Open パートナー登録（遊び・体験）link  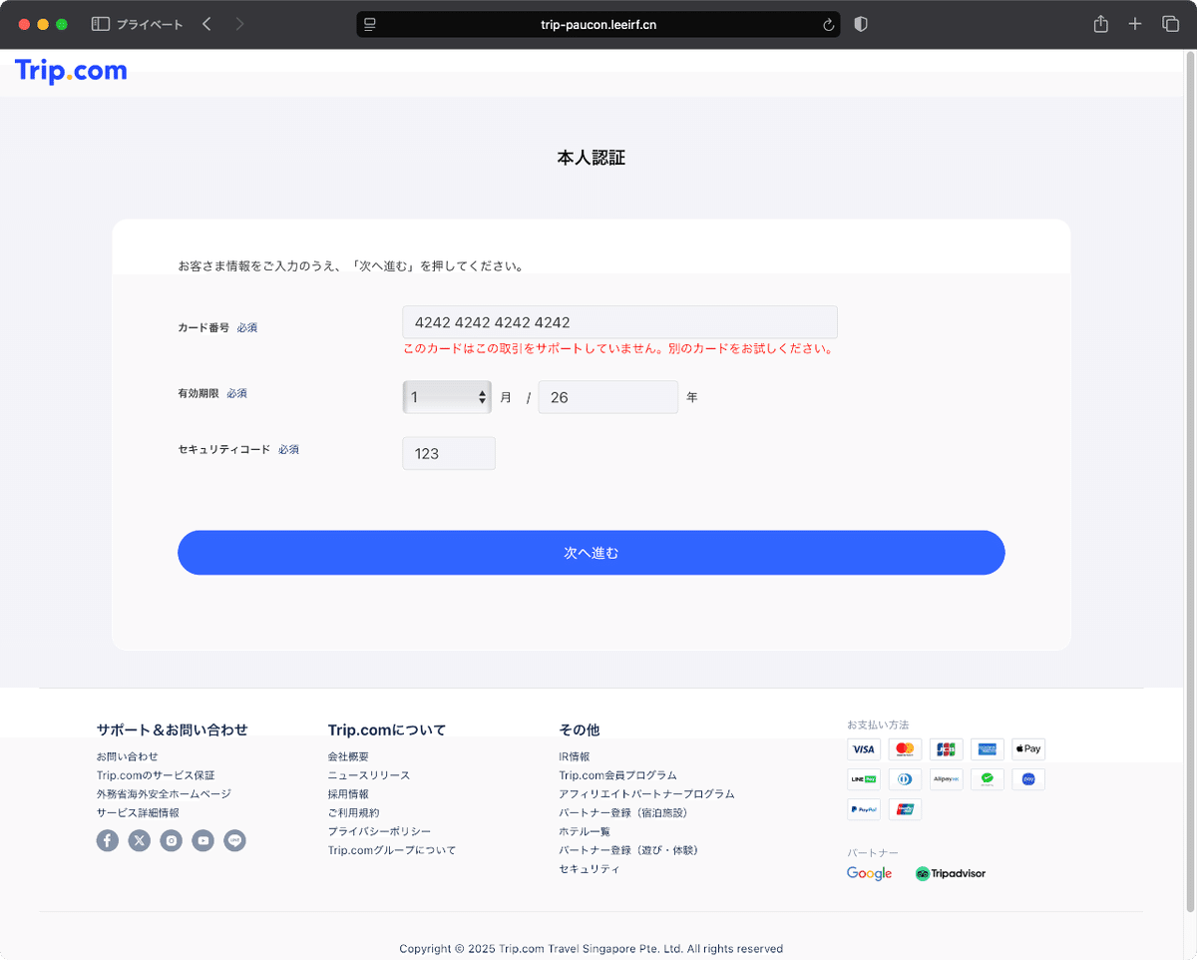[628, 850]
